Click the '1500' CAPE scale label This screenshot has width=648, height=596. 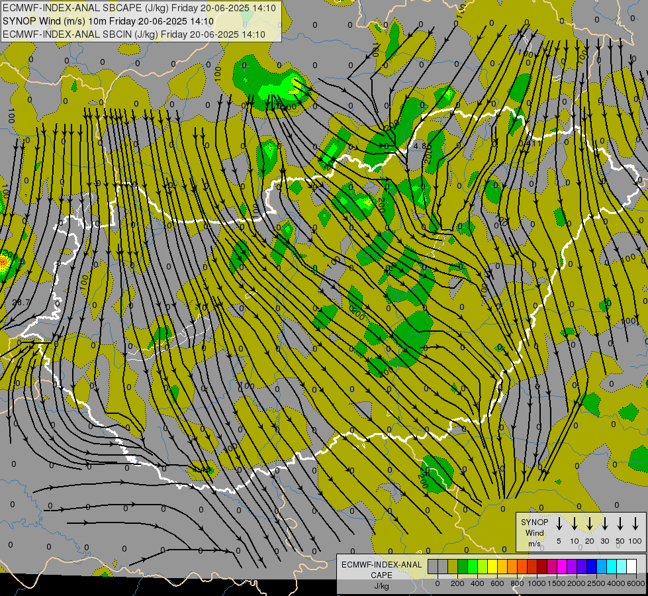(x=557, y=583)
